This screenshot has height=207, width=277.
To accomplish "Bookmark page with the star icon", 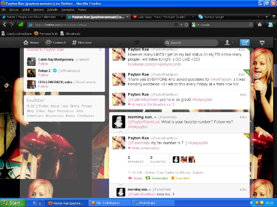I will coord(176,25).
